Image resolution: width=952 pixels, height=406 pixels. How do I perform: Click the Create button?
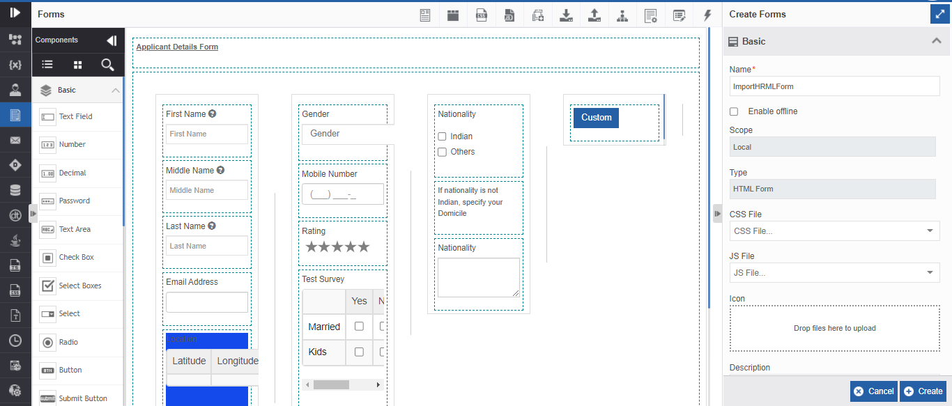[923, 391]
